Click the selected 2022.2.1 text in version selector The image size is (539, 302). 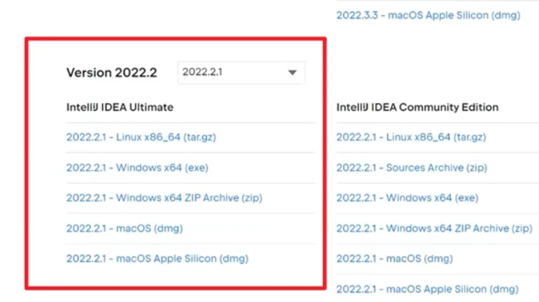point(203,72)
